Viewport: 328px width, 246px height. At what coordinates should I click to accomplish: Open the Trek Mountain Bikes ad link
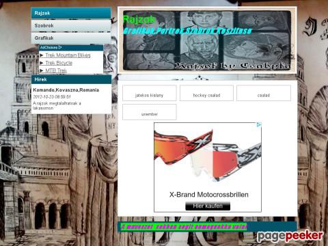tap(68, 55)
